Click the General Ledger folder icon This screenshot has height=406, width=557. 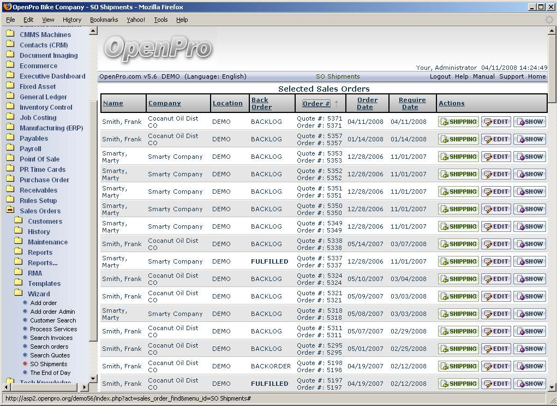[x=10, y=97]
